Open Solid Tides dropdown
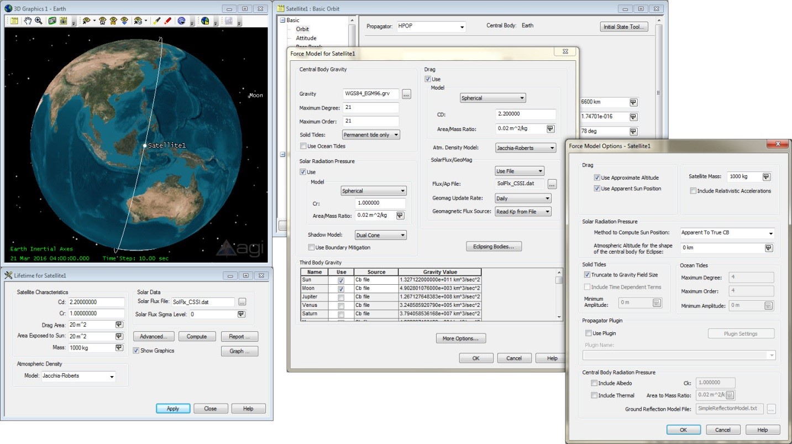 pyautogui.click(x=371, y=135)
